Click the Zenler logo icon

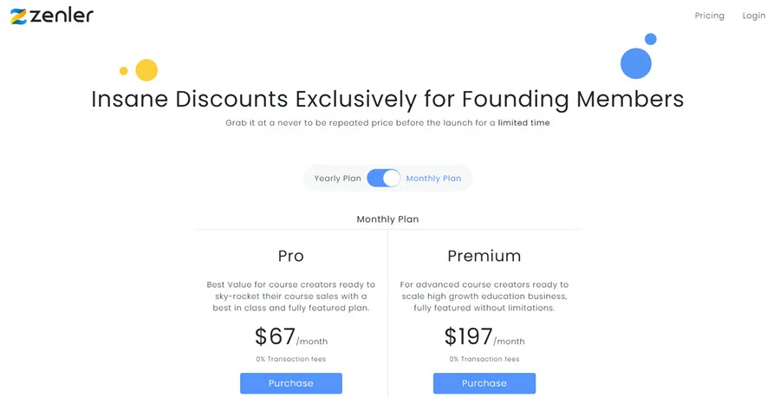tap(18, 16)
